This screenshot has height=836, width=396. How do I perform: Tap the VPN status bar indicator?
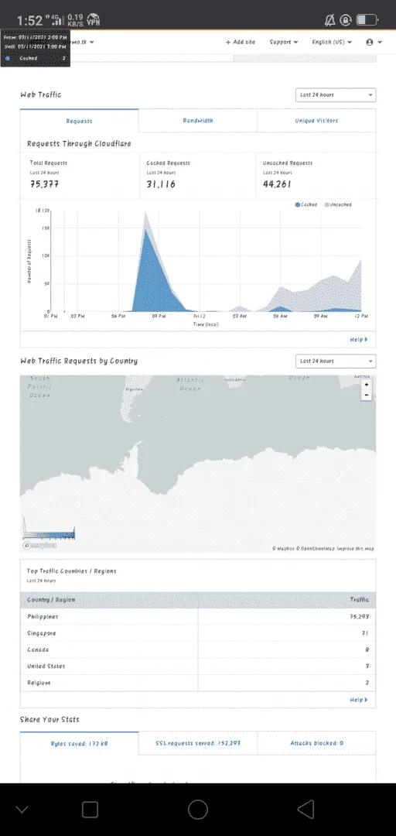(x=94, y=20)
